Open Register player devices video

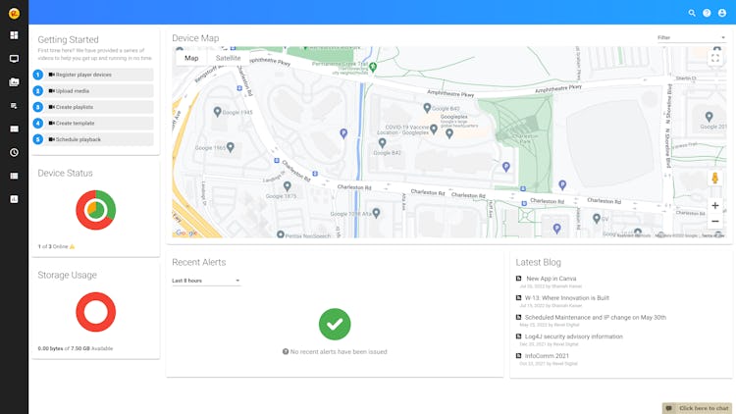click(98, 75)
